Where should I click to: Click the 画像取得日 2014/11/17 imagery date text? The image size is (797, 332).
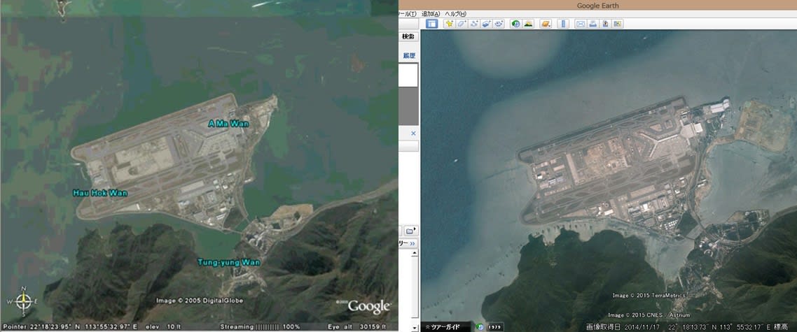[623, 327]
